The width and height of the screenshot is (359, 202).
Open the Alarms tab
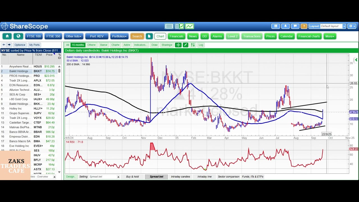point(217,36)
